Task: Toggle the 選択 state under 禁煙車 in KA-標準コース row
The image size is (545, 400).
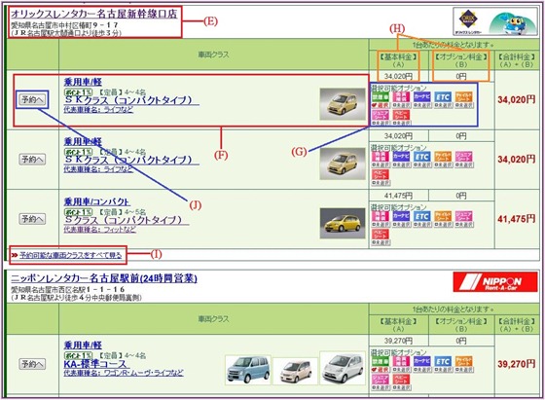Action: point(381,370)
